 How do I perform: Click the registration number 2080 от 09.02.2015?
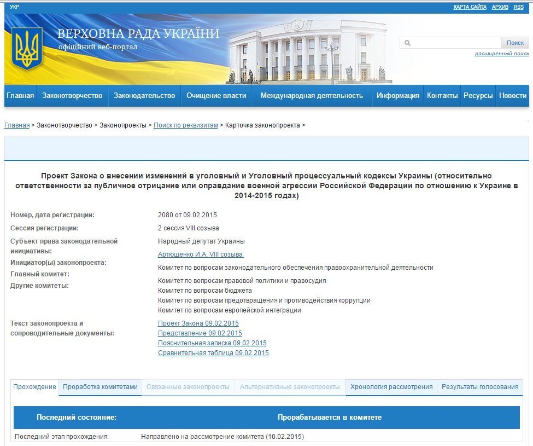tap(188, 215)
